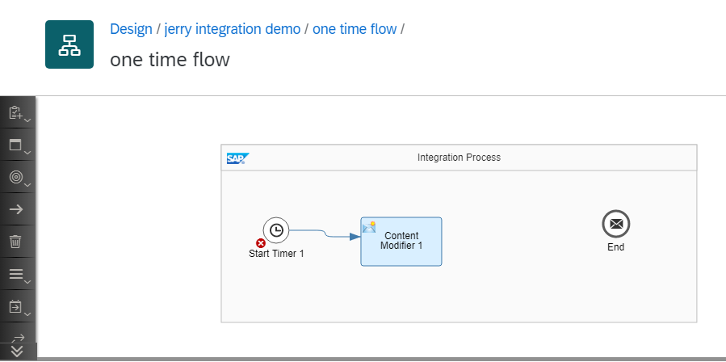Open the Participants palette with clipboard icon

click(18, 113)
